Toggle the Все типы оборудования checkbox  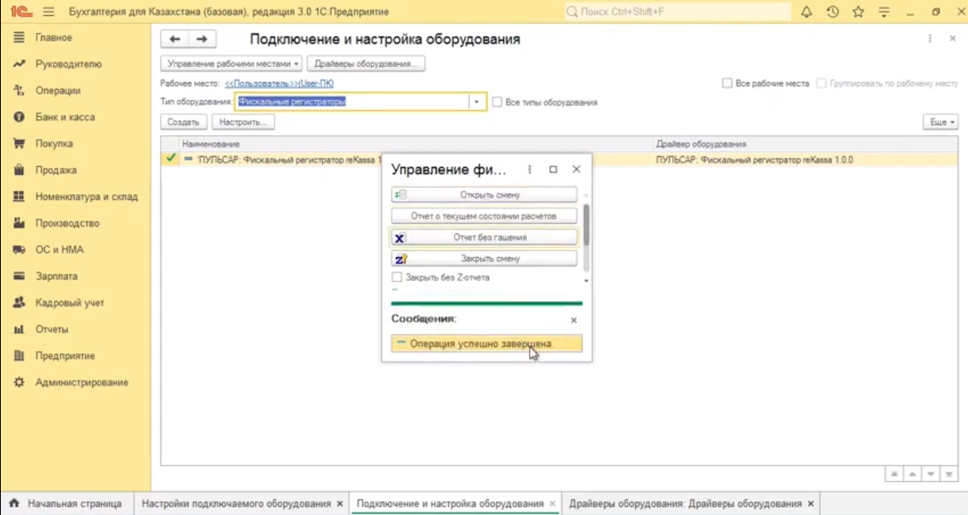[x=497, y=102]
